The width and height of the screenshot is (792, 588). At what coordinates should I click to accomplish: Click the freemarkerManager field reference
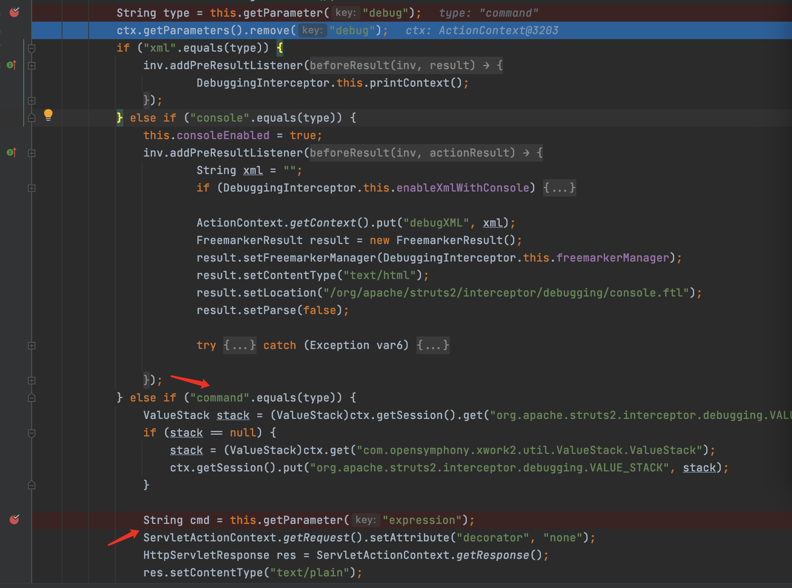[x=613, y=258]
